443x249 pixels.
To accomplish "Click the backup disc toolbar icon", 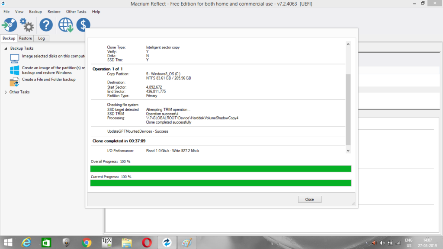I will click(10, 25).
